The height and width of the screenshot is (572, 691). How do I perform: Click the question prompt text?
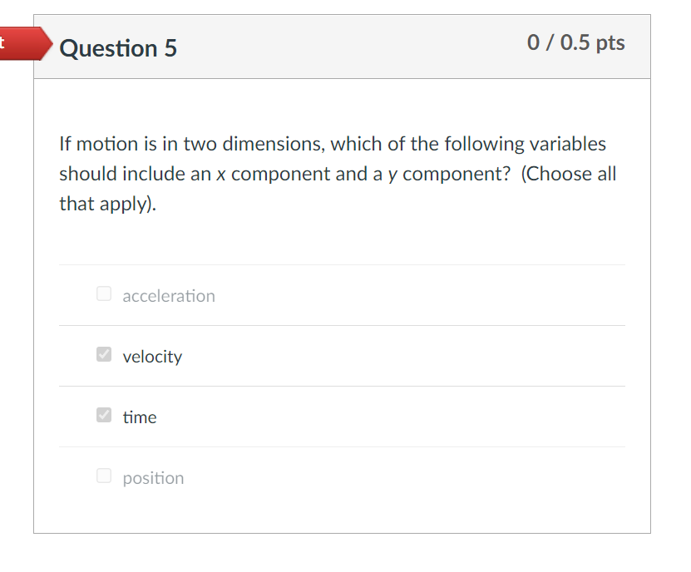333,173
